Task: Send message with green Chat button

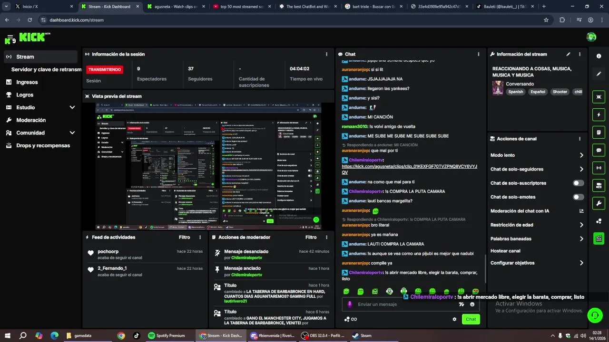Action: pyautogui.click(x=471, y=319)
